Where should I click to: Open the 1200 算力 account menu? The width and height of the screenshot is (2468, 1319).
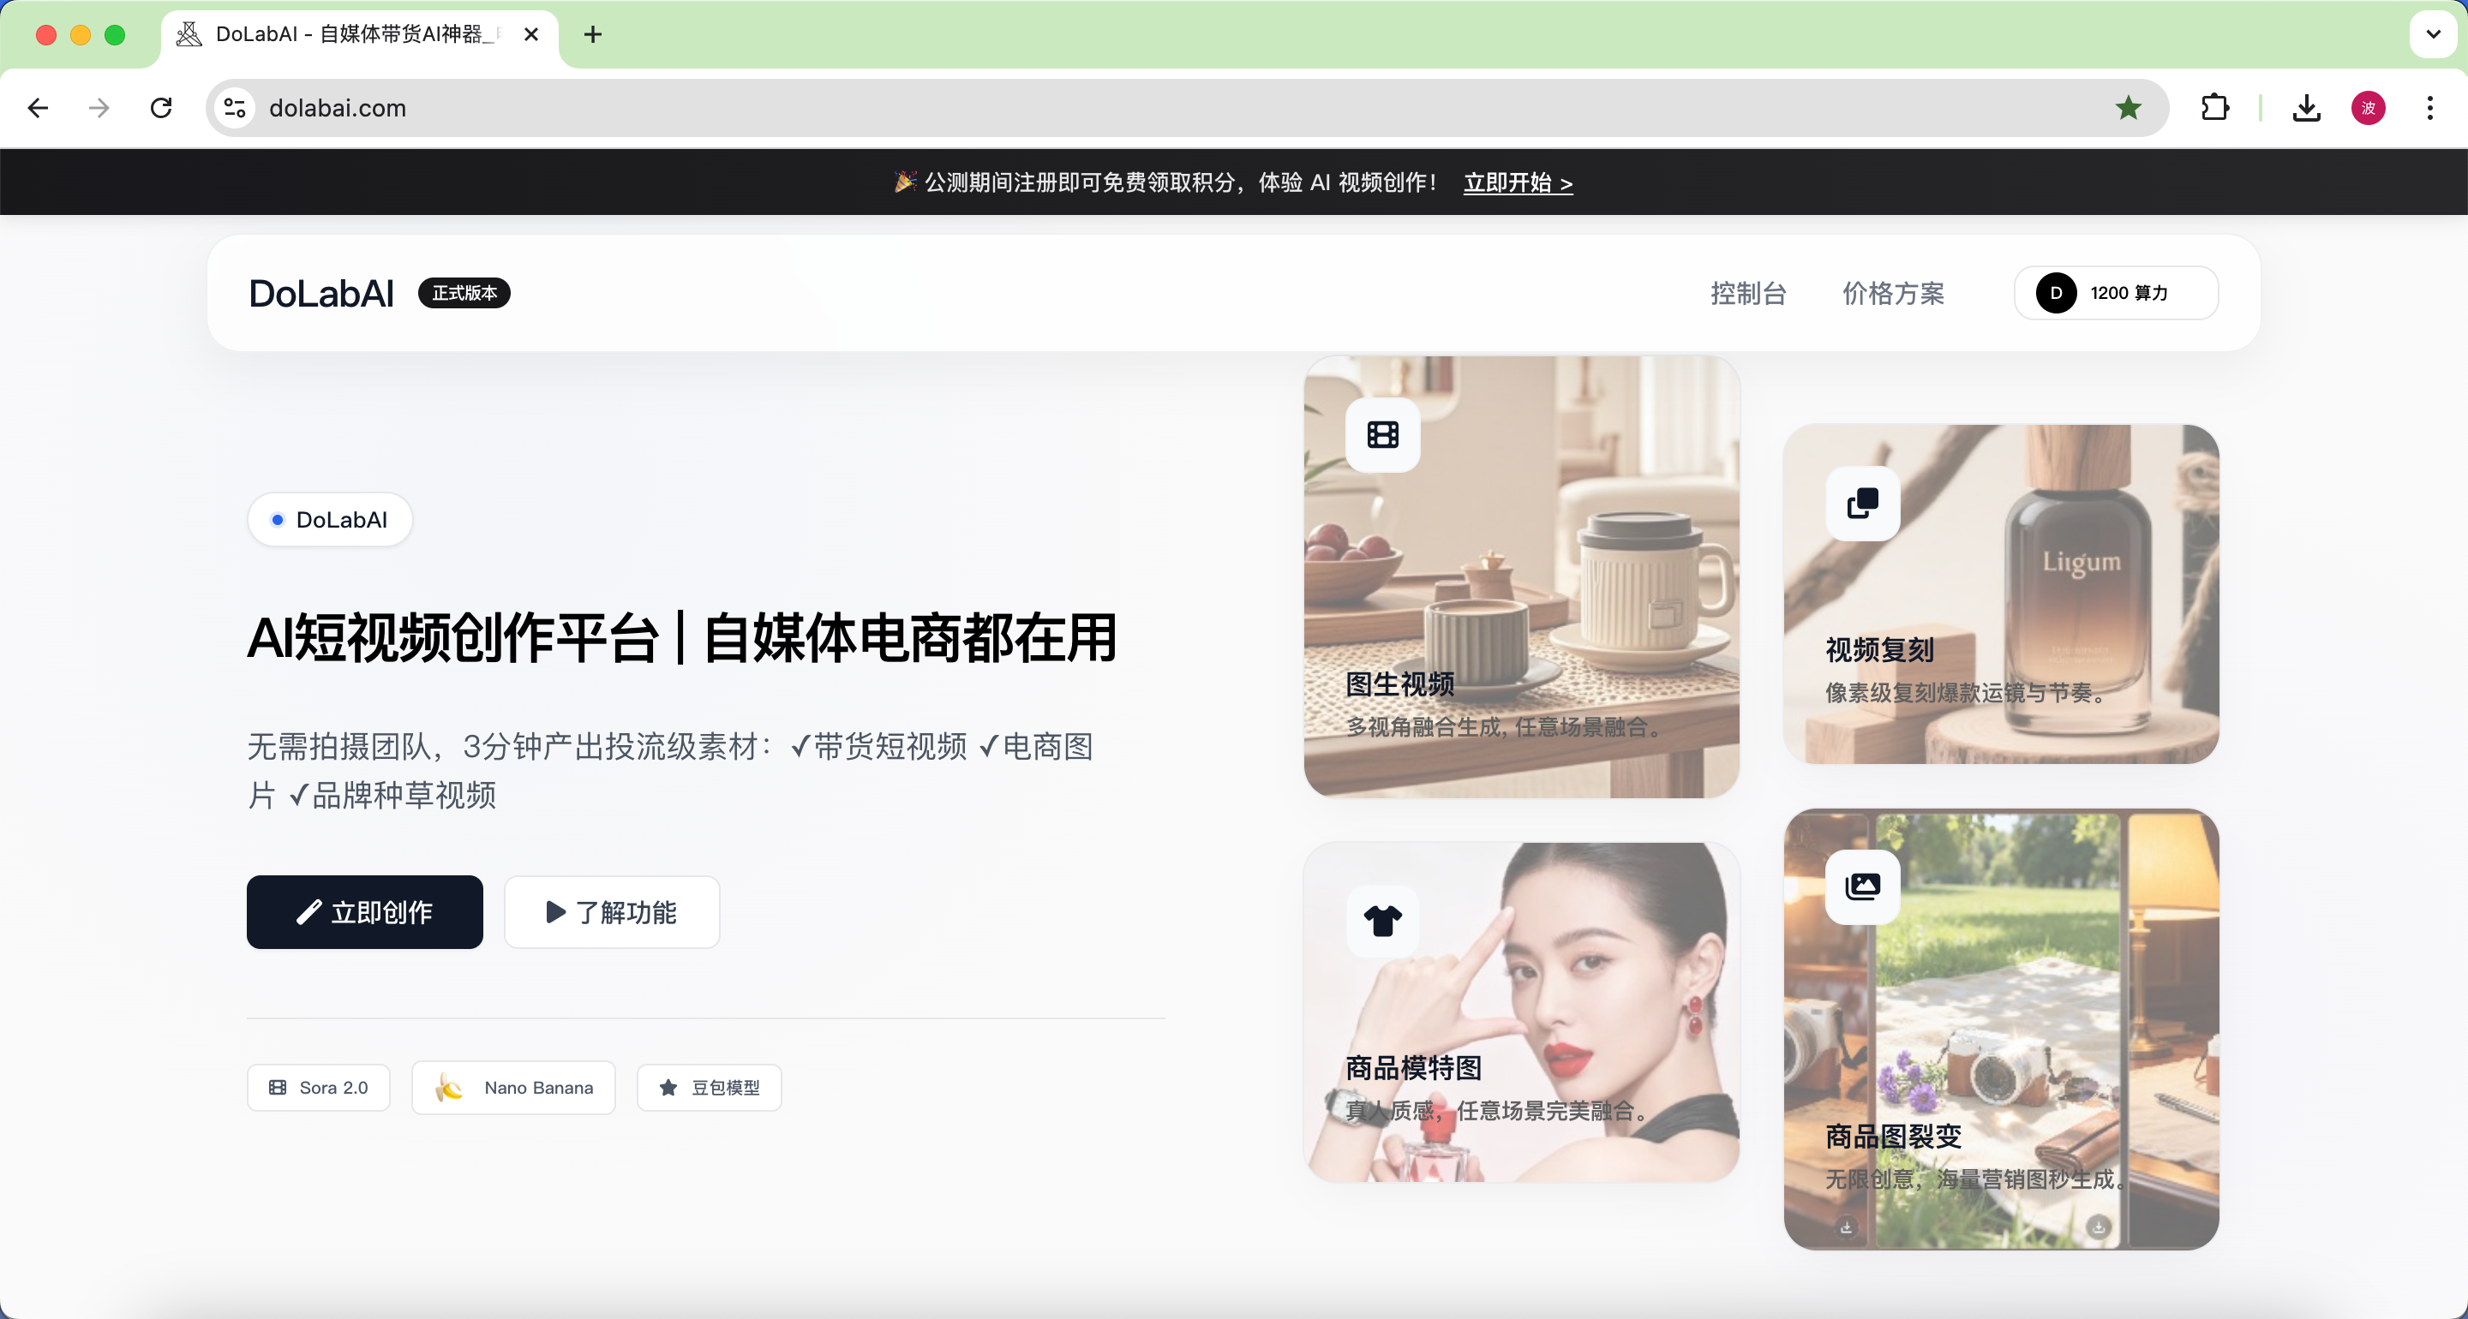[2116, 293]
